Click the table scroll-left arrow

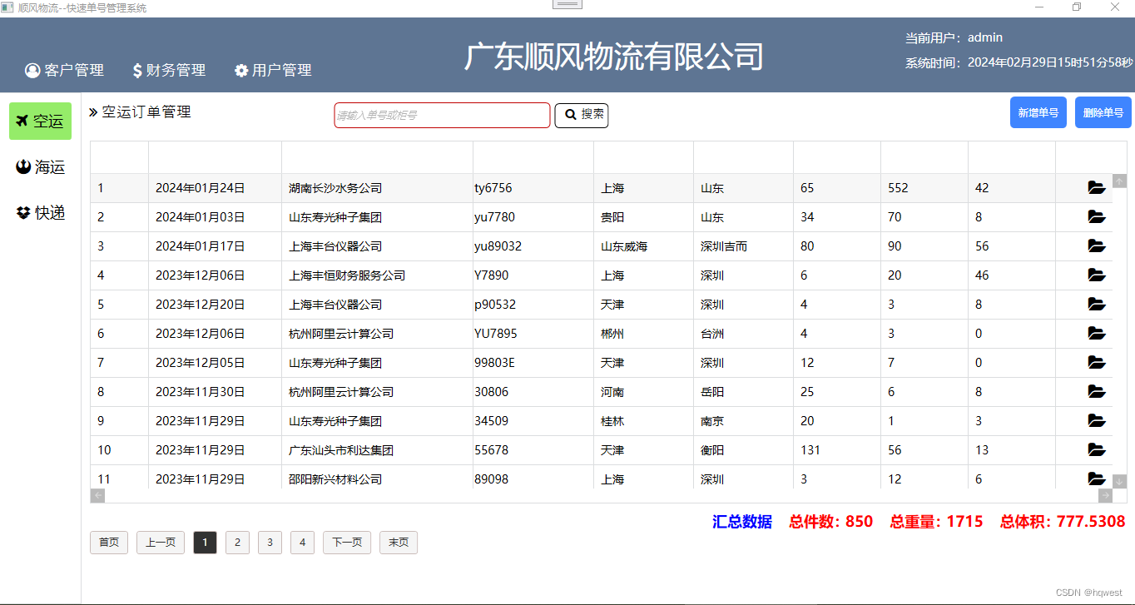[x=97, y=496]
